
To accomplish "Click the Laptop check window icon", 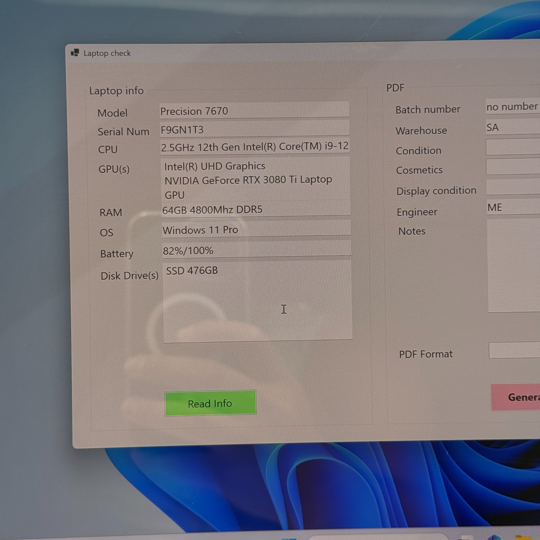I will point(75,53).
